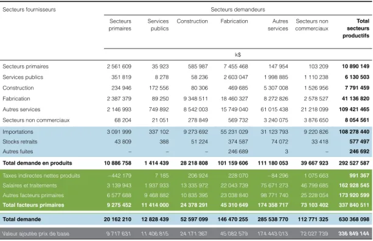
Task: Click the 'Construction' row label
Action: tap(18, 88)
